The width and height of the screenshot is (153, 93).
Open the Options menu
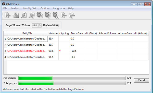pos(45,9)
